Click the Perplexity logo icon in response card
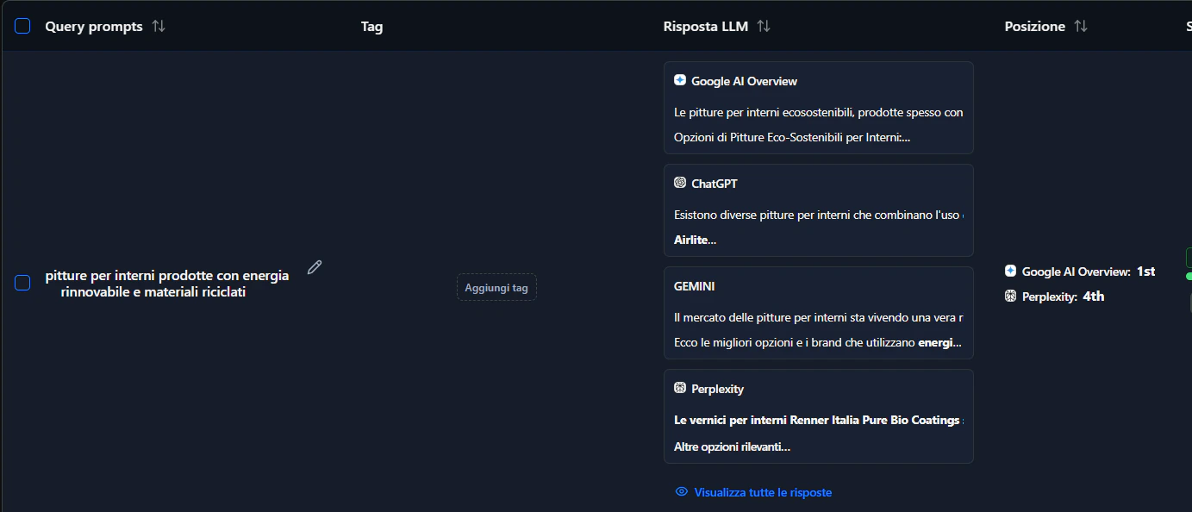1192x512 pixels. click(680, 388)
